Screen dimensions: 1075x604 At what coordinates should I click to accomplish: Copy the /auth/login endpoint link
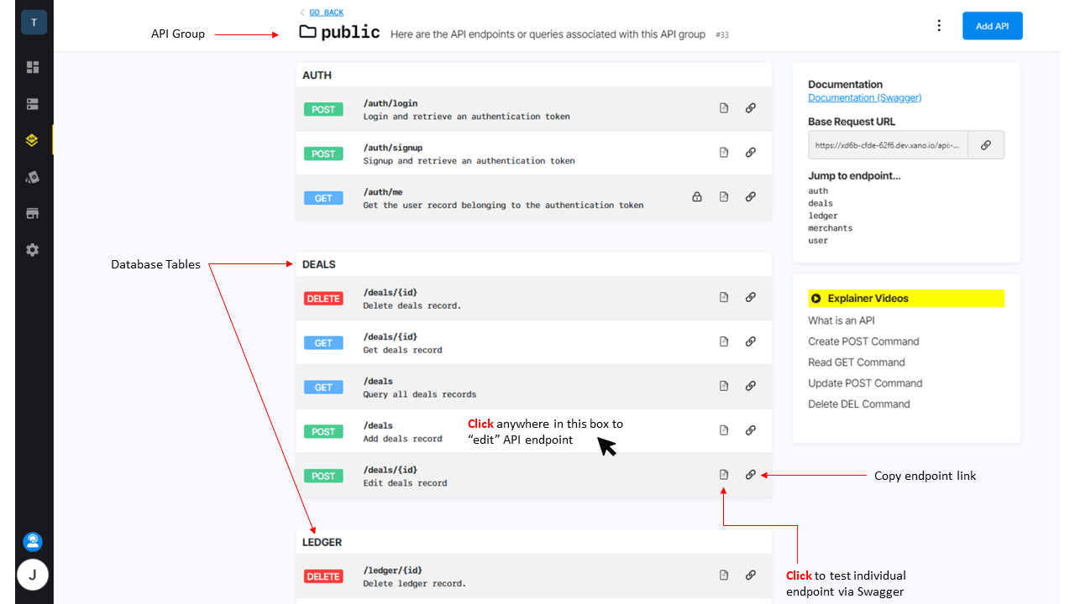(x=751, y=108)
